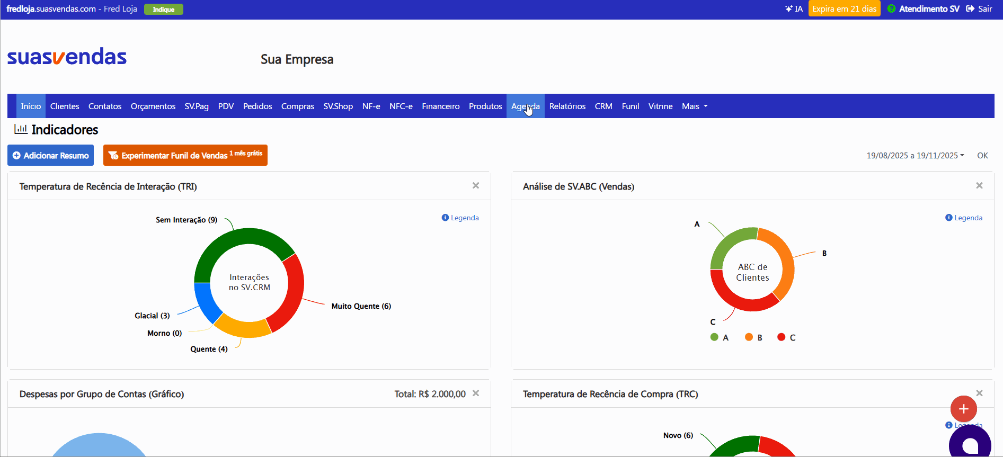This screenshot has height=457, width=1003.
Task: Click the fredloja.suasvendas.com store address
Action: 51,9
